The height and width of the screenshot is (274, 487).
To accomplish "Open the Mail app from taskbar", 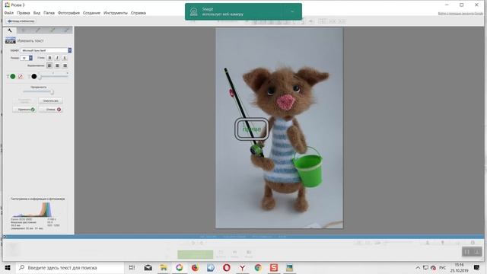I will [148, 267].
